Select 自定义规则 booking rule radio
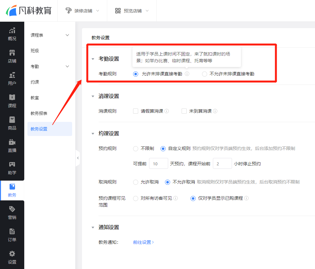Viewport: 315px width, 269px height. [163, 149]
